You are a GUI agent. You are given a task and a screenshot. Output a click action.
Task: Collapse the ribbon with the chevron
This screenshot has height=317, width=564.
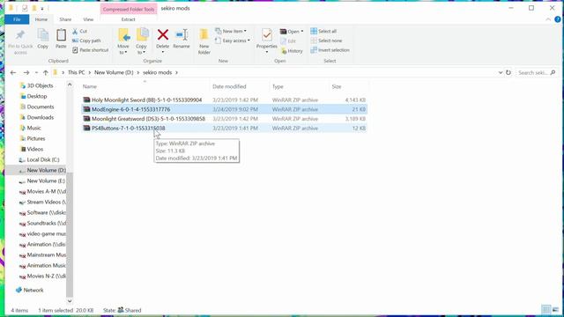tap(548, 19)
